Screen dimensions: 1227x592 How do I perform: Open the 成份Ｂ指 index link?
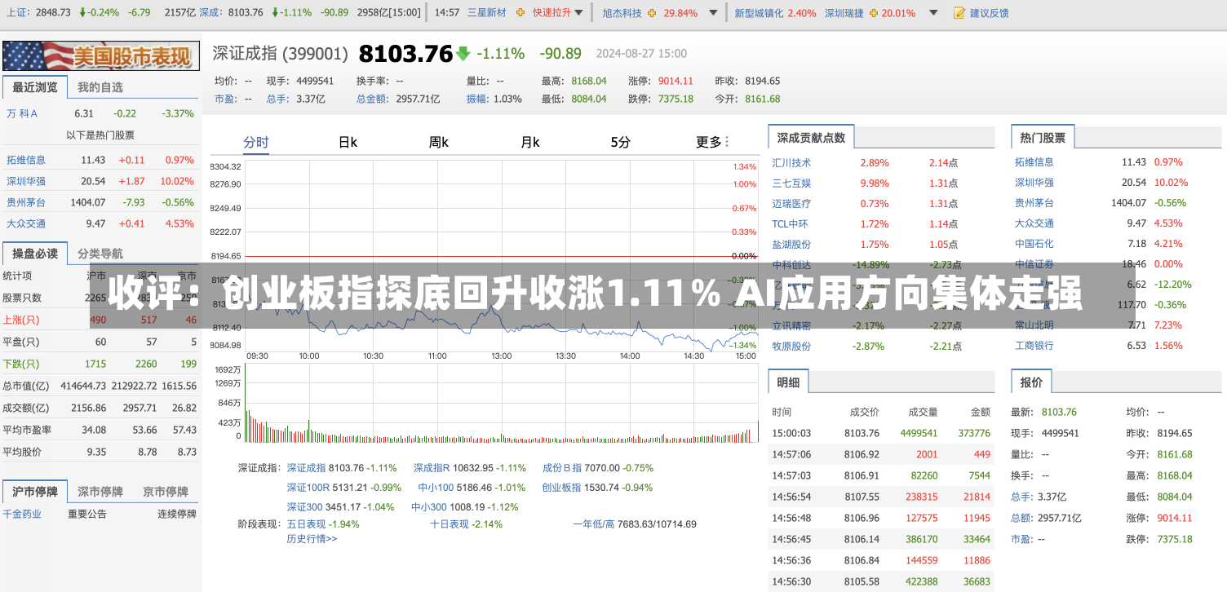pos(562,468)
